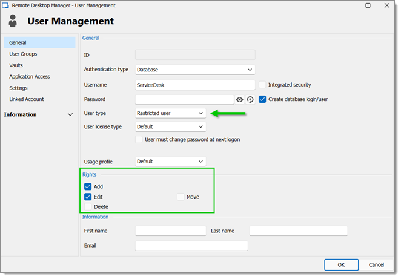Uncheck the Edit right
The image size is (401, 279).
click(88, 197)
